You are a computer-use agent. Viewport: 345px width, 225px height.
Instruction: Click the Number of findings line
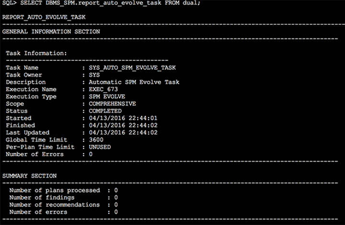click(63, 197)
